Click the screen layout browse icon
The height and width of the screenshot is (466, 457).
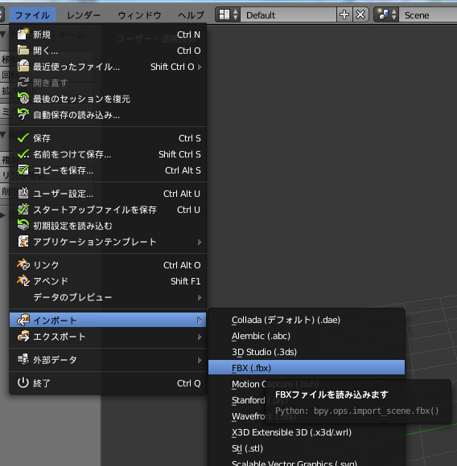224,14
